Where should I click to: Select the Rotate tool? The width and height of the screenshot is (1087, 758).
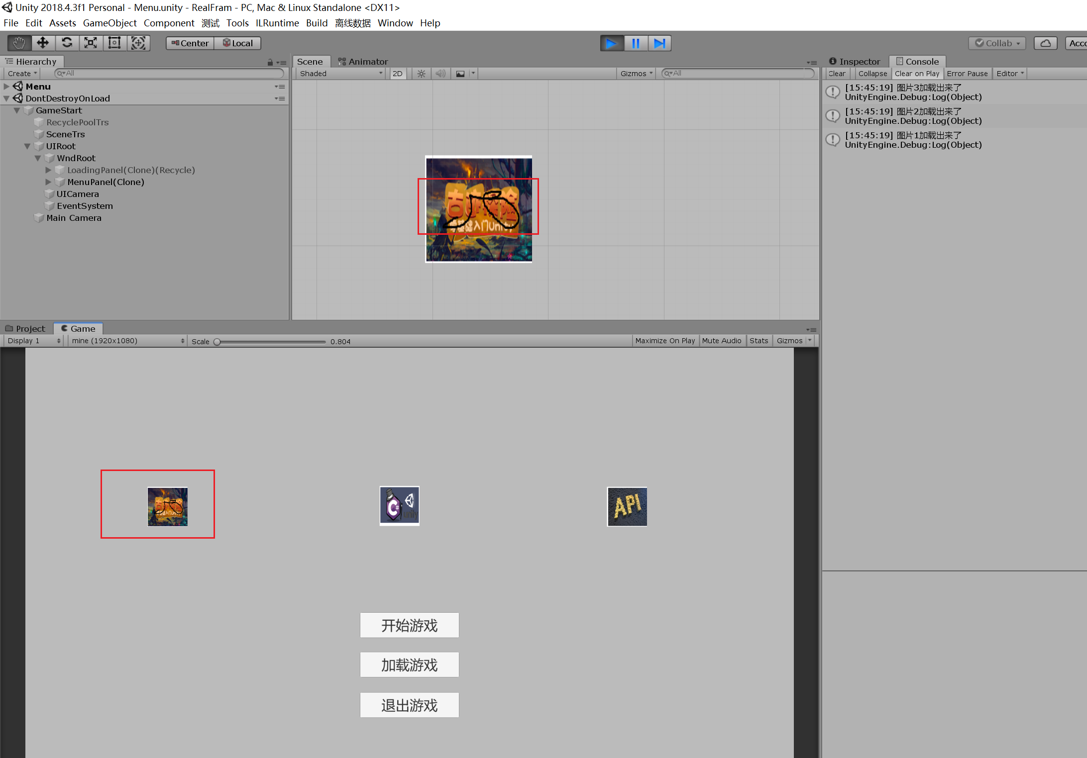pyautogui.click(x=67, y=43)
